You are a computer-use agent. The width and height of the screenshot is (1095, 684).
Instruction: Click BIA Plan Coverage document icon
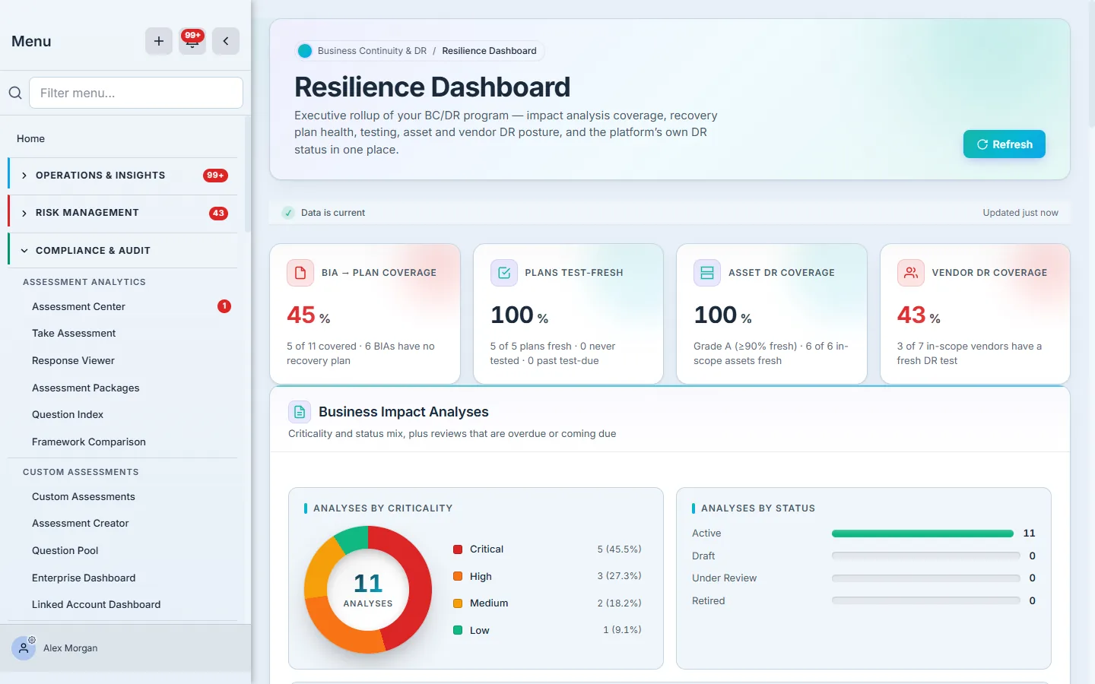tap(300, 273)
